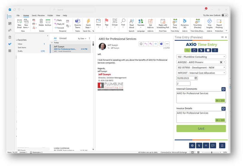Click the Read Aloud ribbon icon
243x166 pixels.
tap(132, 24)
